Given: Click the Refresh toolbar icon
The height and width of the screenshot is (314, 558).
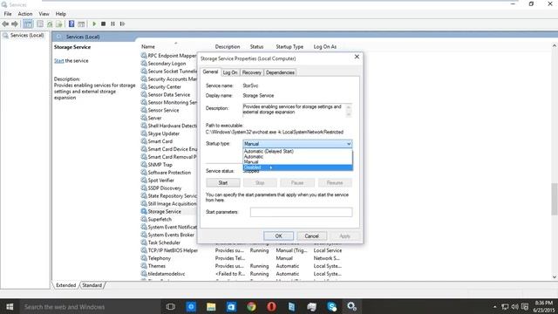Looking at the screenshot, I should point(50,24).
